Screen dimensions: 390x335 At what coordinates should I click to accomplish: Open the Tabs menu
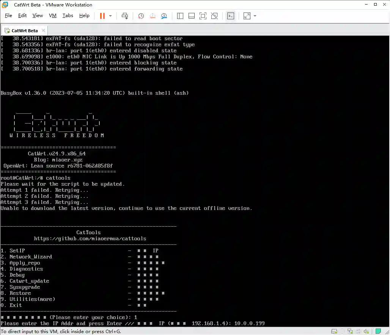pyautogui.click(x=68, y=16)
